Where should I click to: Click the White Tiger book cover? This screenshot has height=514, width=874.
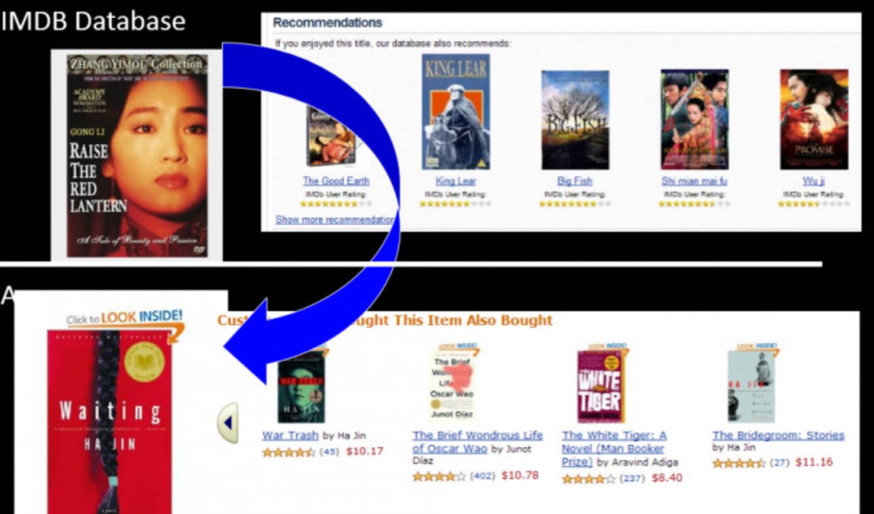(x=601, y=386)
